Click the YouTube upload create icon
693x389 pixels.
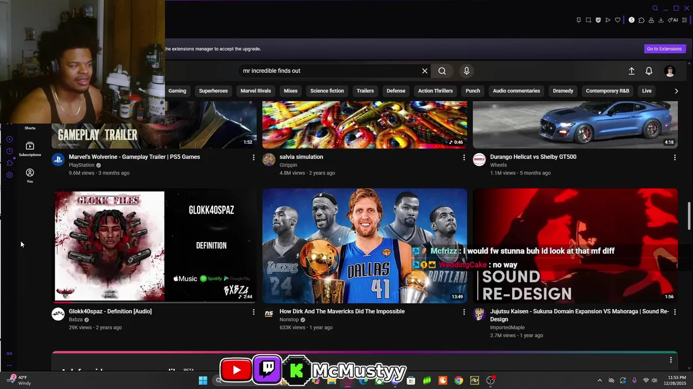[x=631, y=71]
